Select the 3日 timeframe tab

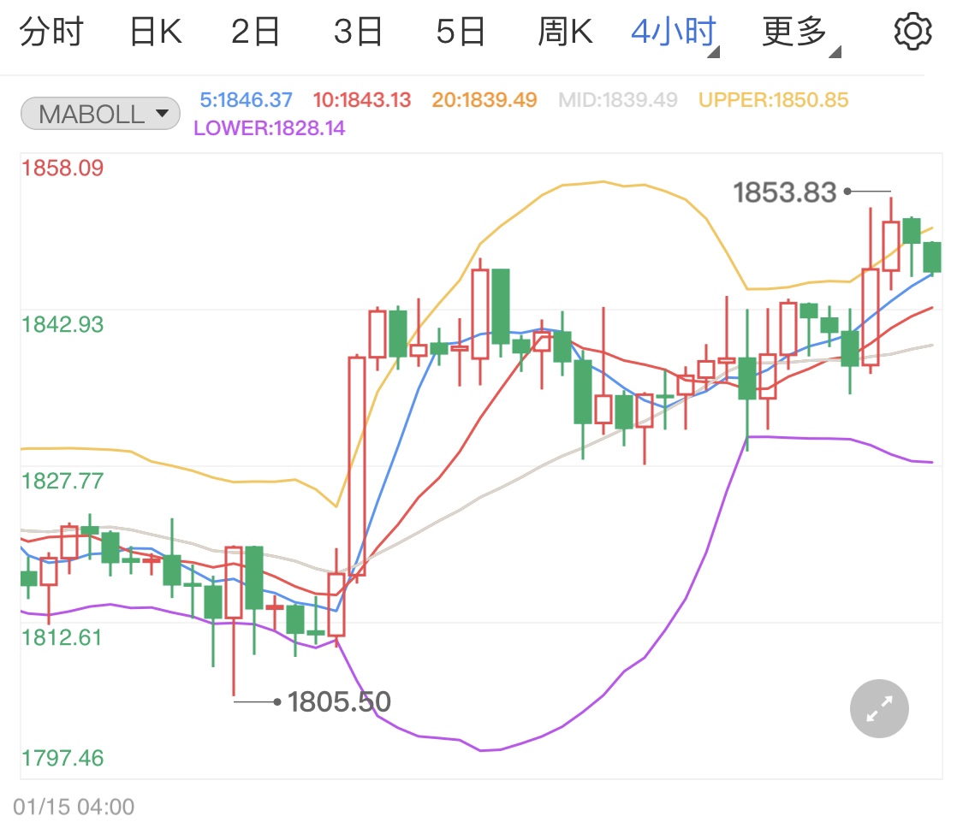[358, 32]
